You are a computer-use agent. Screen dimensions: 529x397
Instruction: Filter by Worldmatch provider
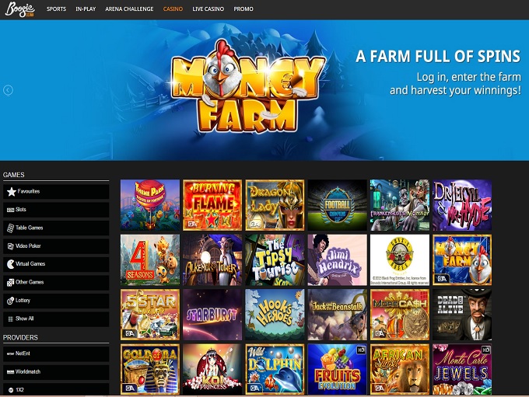[56, 372]
